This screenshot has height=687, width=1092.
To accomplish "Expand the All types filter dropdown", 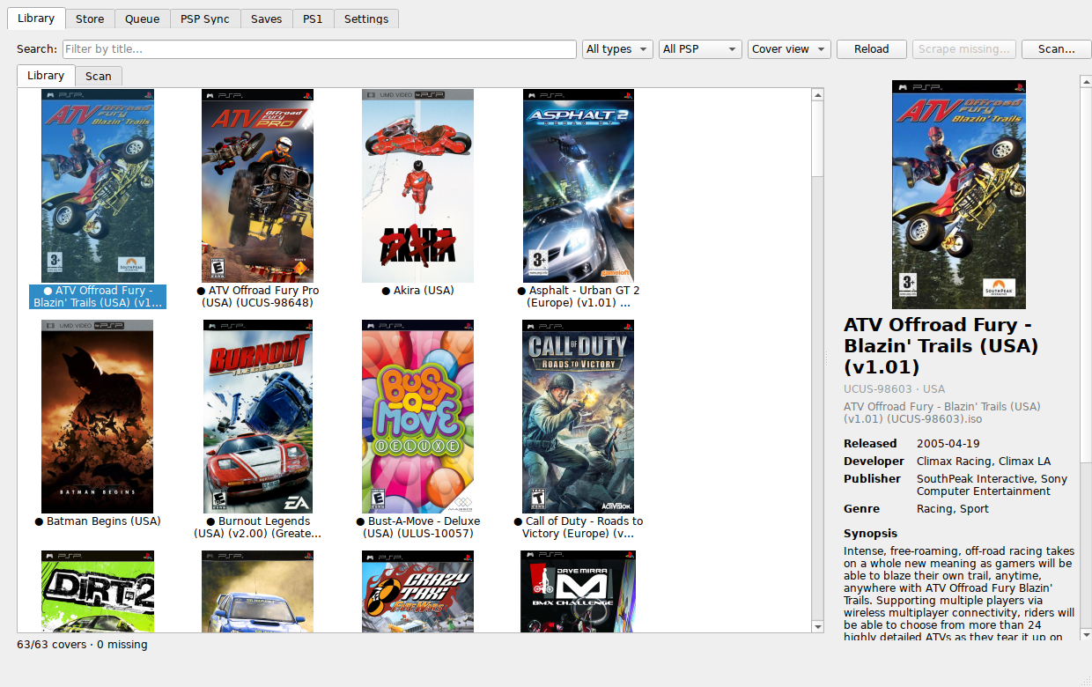I will click(x=617, y=49).
